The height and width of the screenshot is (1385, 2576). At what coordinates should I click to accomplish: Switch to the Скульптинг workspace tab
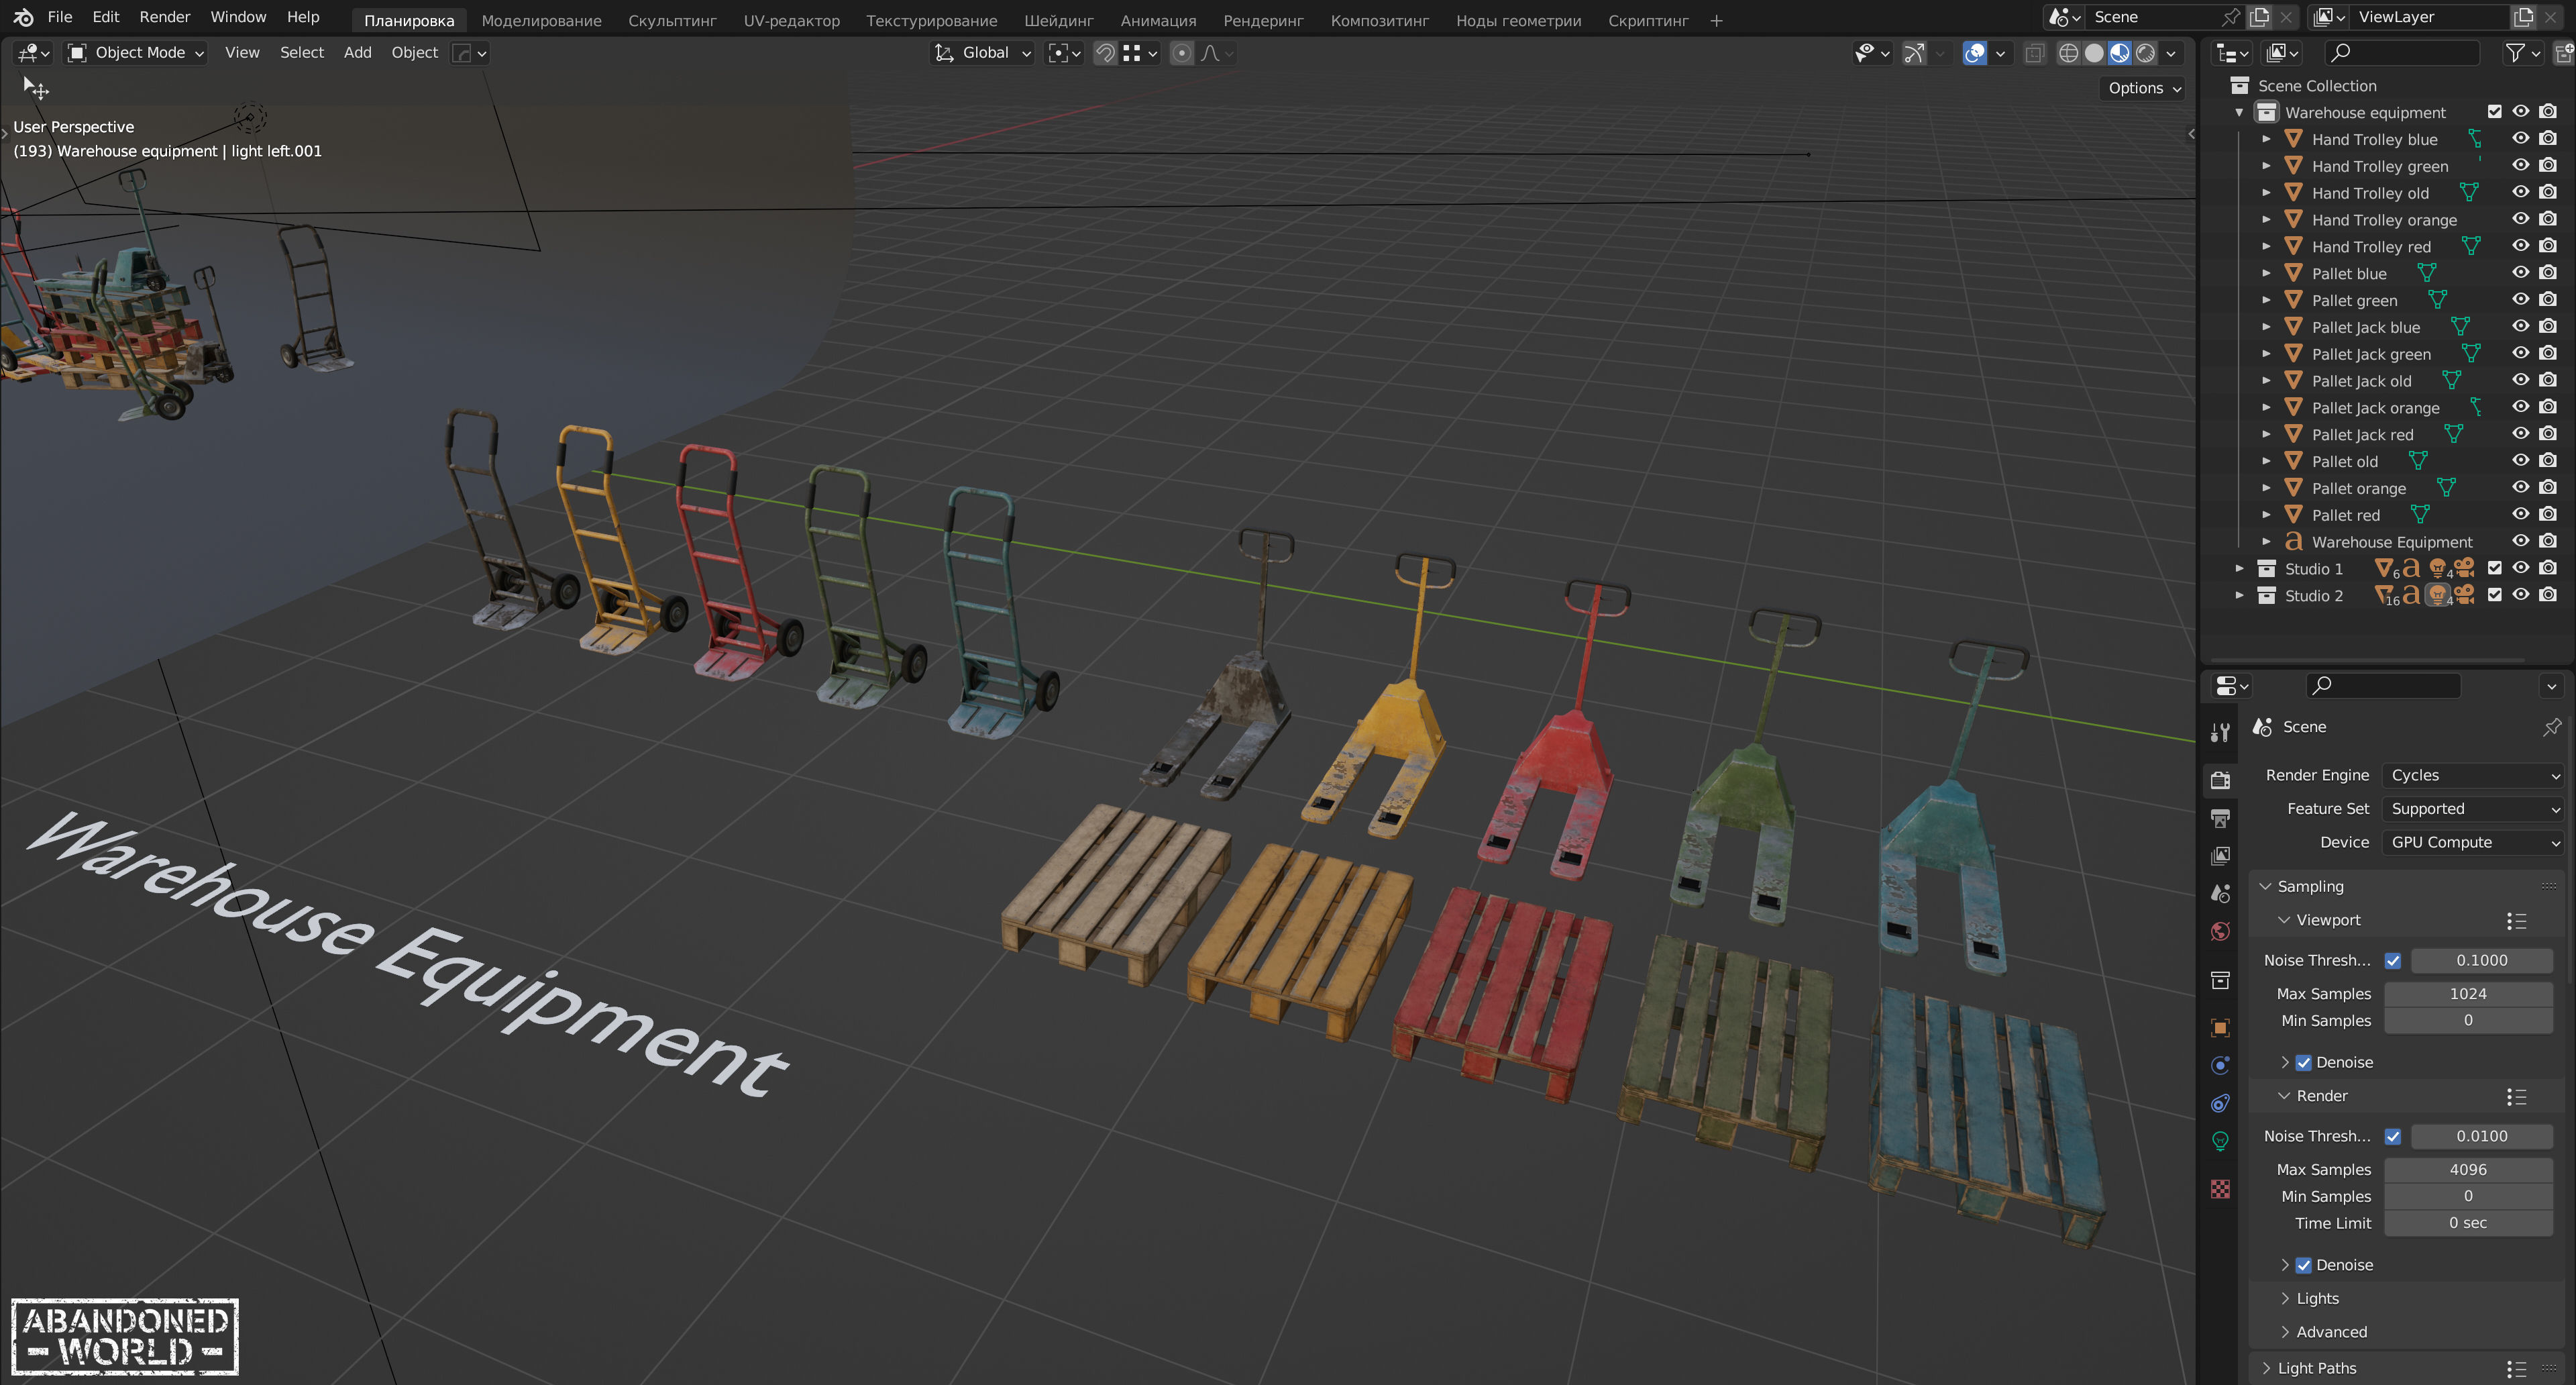pyautogui.click(x=672, y=20)
